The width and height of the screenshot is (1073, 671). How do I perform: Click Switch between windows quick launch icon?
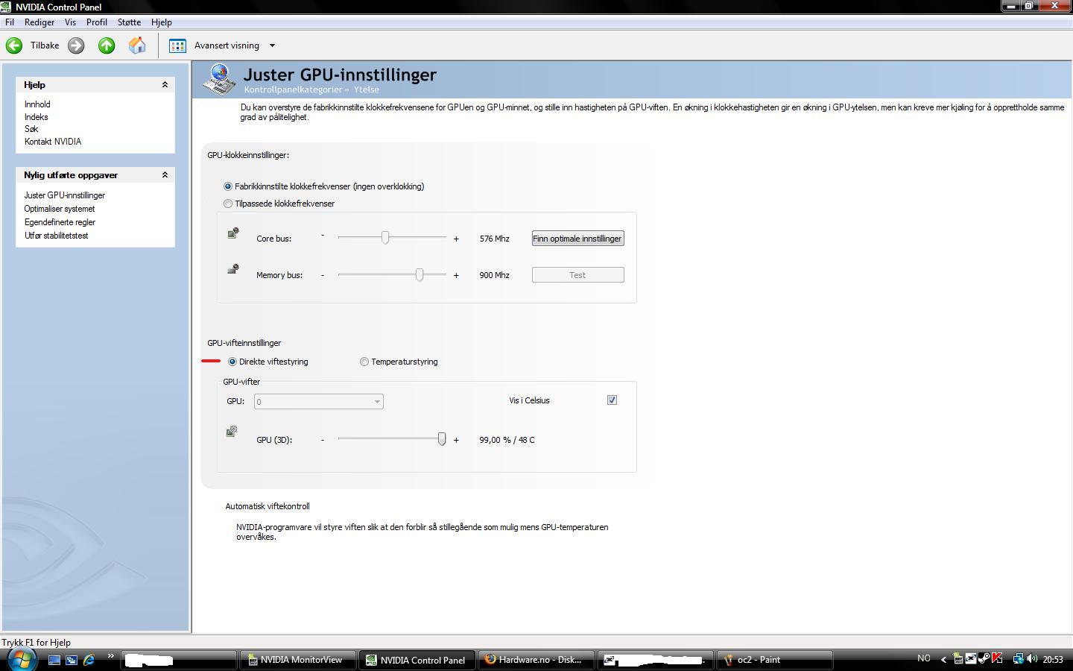[x=72, y=660]
